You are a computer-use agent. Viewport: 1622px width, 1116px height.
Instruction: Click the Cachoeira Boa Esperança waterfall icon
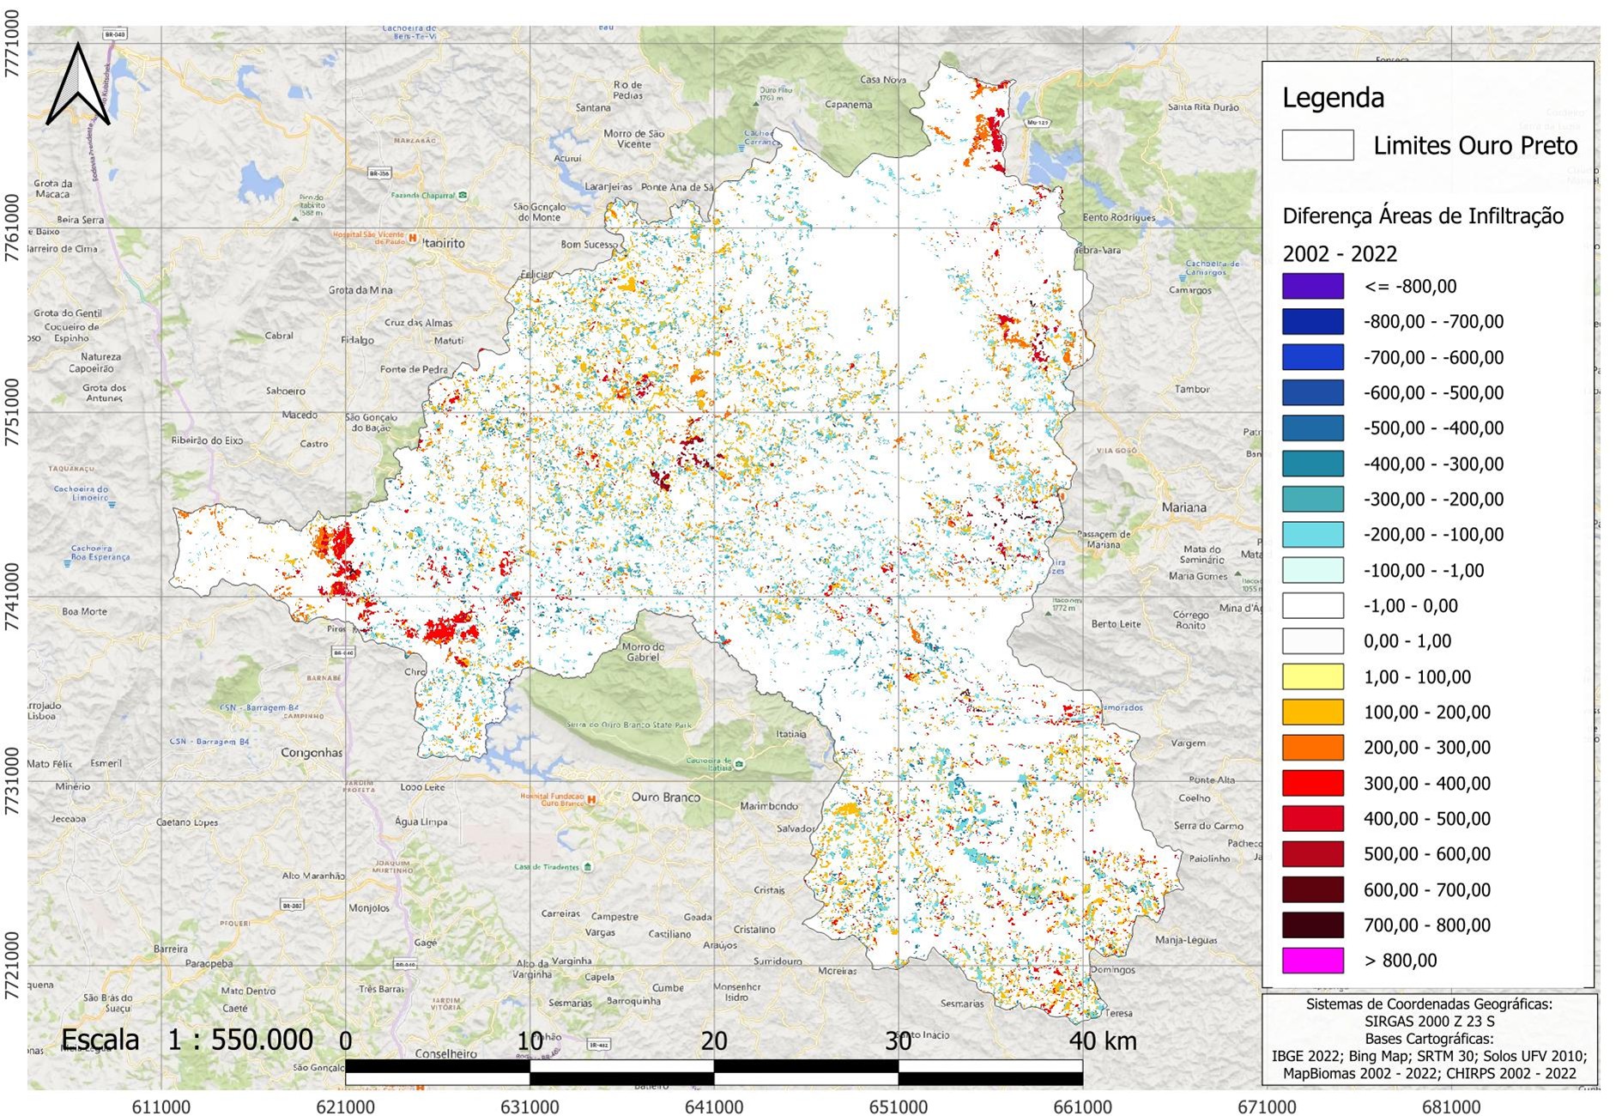pos(68,564)
